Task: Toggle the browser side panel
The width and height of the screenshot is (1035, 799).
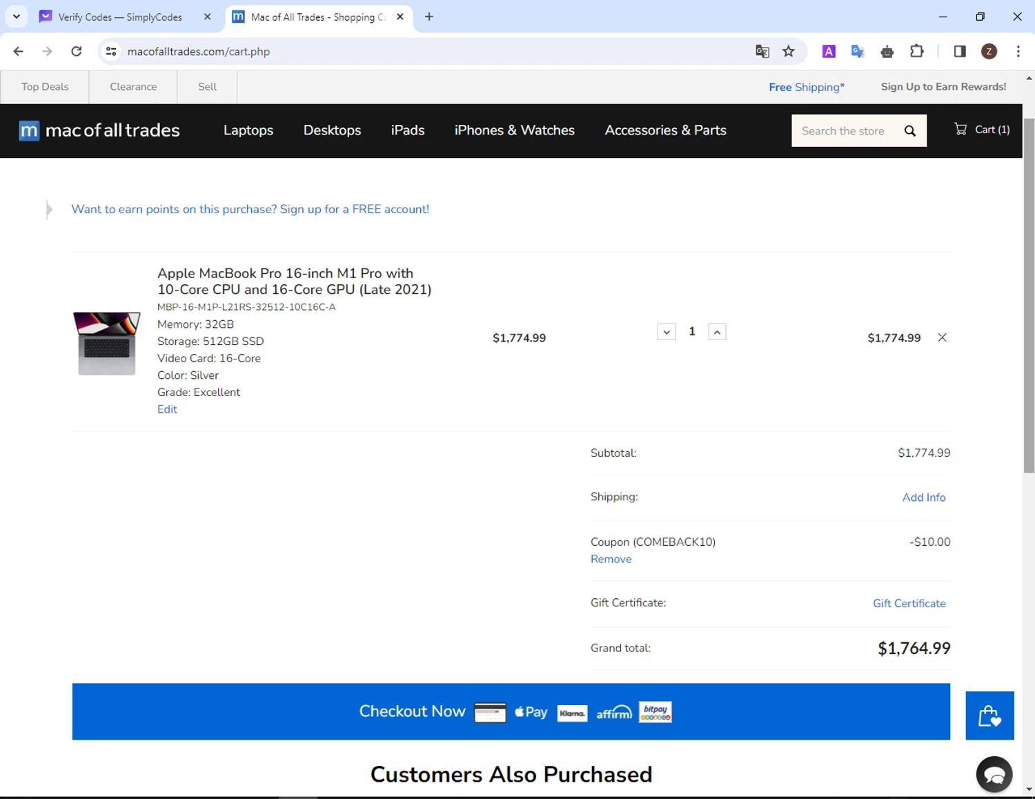Action: coord(960,51)
